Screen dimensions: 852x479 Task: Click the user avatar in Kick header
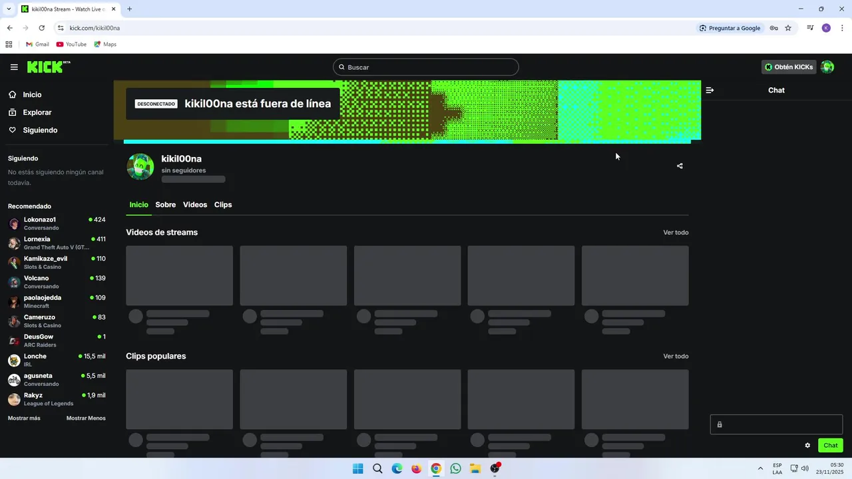pyautogui.click(x=827, y=67)
